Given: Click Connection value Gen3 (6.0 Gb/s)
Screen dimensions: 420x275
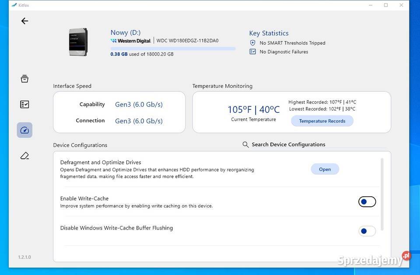Looking at the screenshot, I should [139, 121].
